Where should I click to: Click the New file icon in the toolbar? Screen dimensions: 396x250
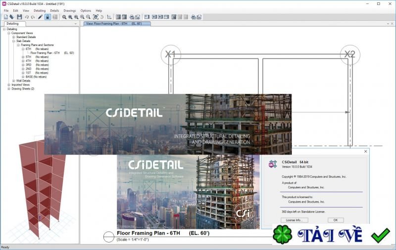[5, 17]
